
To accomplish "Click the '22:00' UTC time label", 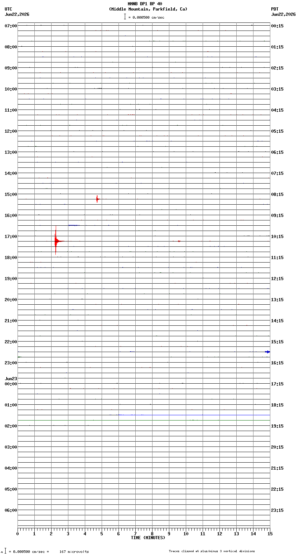I will point(11,342).
